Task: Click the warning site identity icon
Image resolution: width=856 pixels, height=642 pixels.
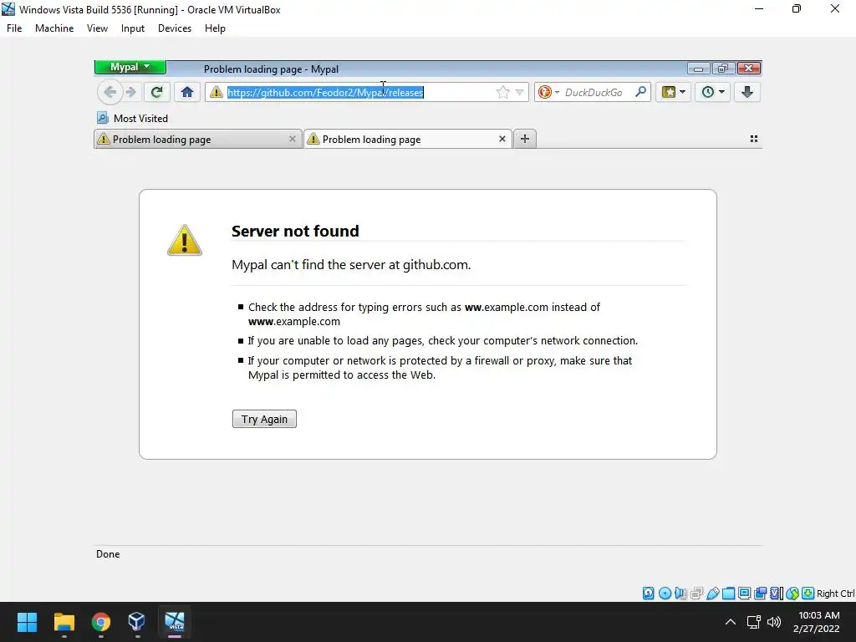Action: [x=217, y=92]
